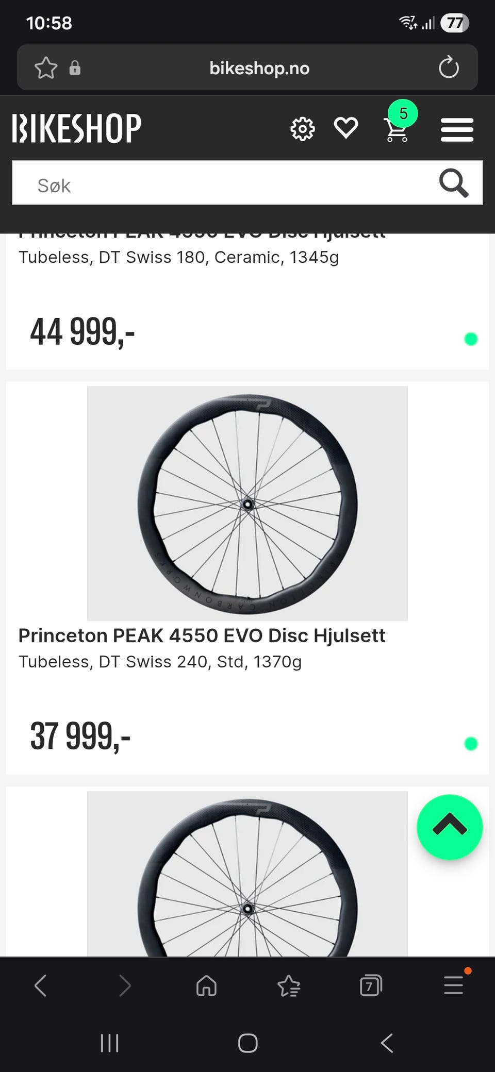The width and height of the screenshot is (495, 1072).
Task: Open the shopping cart with 5 items
Action: coord(397,129)
